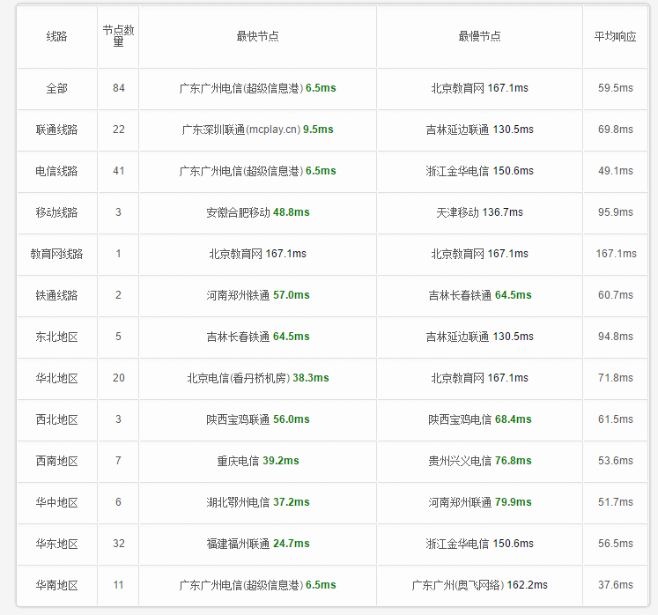The height and width of the screenshot is (615, 658).
Task: Click 广东广州(奥飞网络) 162.2ms slowest node
Action: tap(479, 585)
